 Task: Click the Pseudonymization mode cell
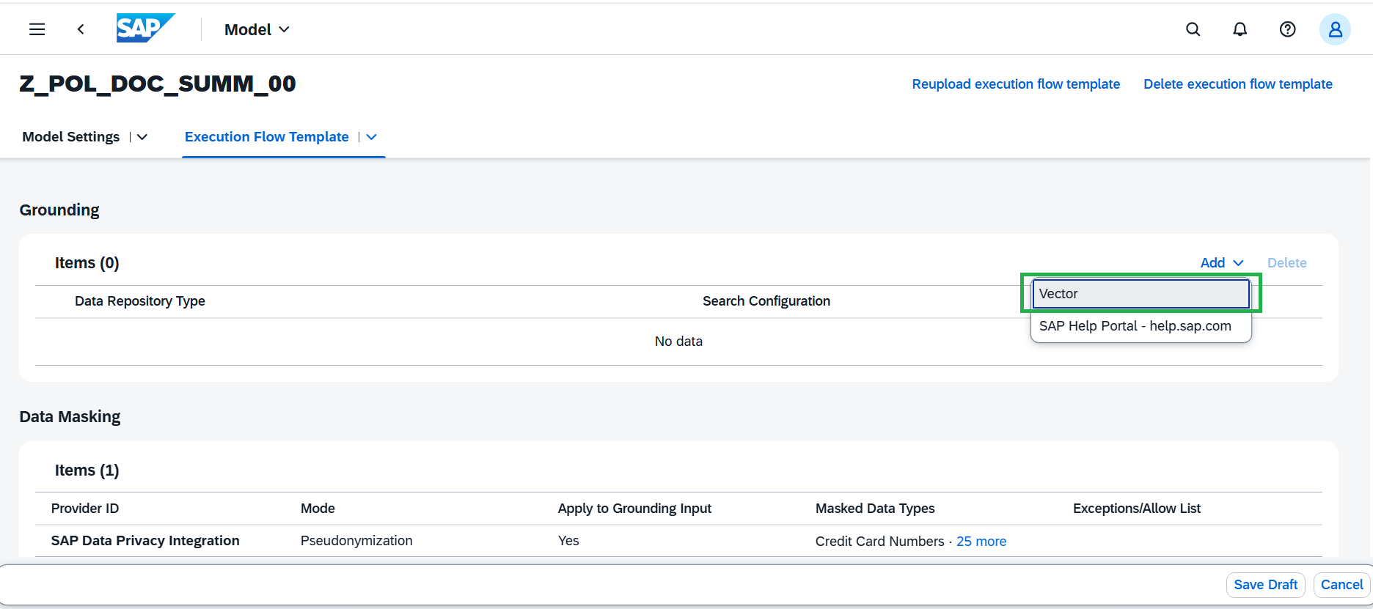click(x=356, y=541)
